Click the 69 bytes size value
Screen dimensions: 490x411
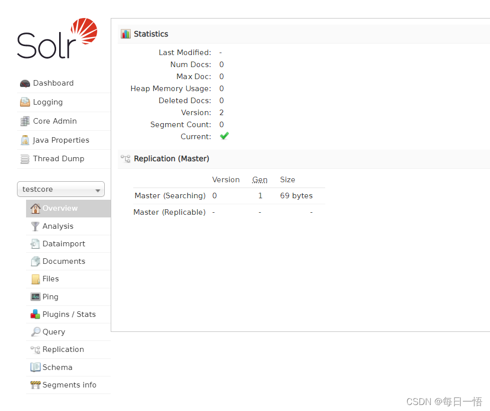(x=296, y=196)
